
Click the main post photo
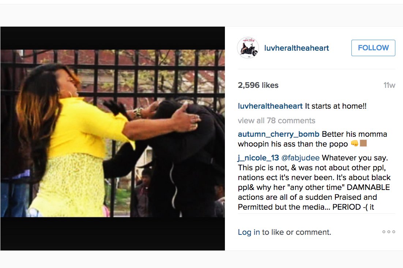113,133
